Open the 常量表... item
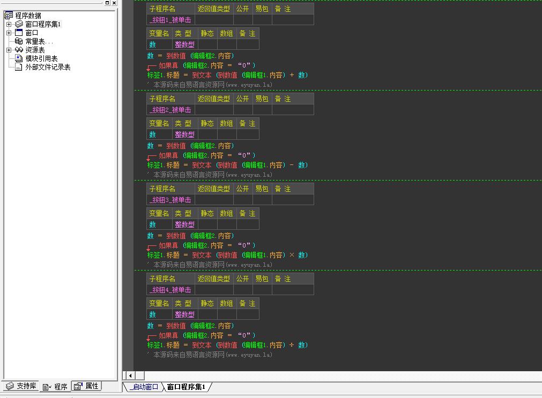This screenshot has height=398, width=542. [x=39, y=41]
